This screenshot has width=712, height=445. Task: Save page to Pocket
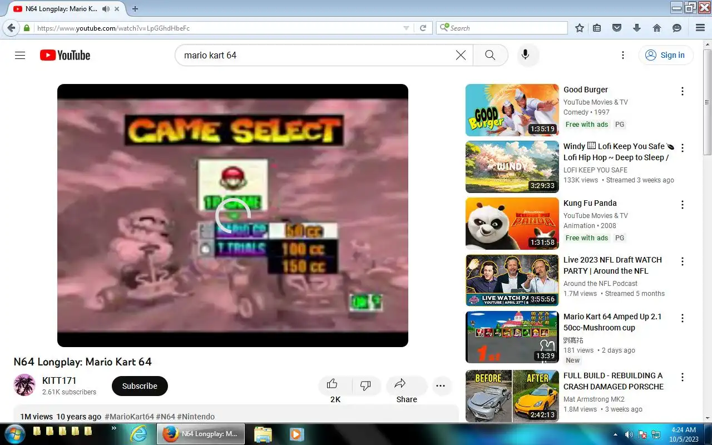pos(616,28)
